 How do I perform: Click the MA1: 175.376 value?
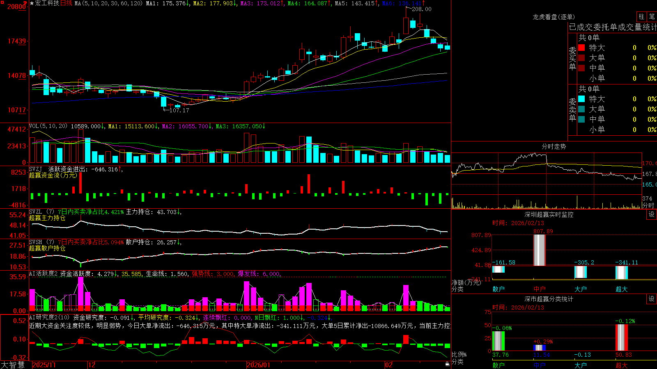click(166, 3)
